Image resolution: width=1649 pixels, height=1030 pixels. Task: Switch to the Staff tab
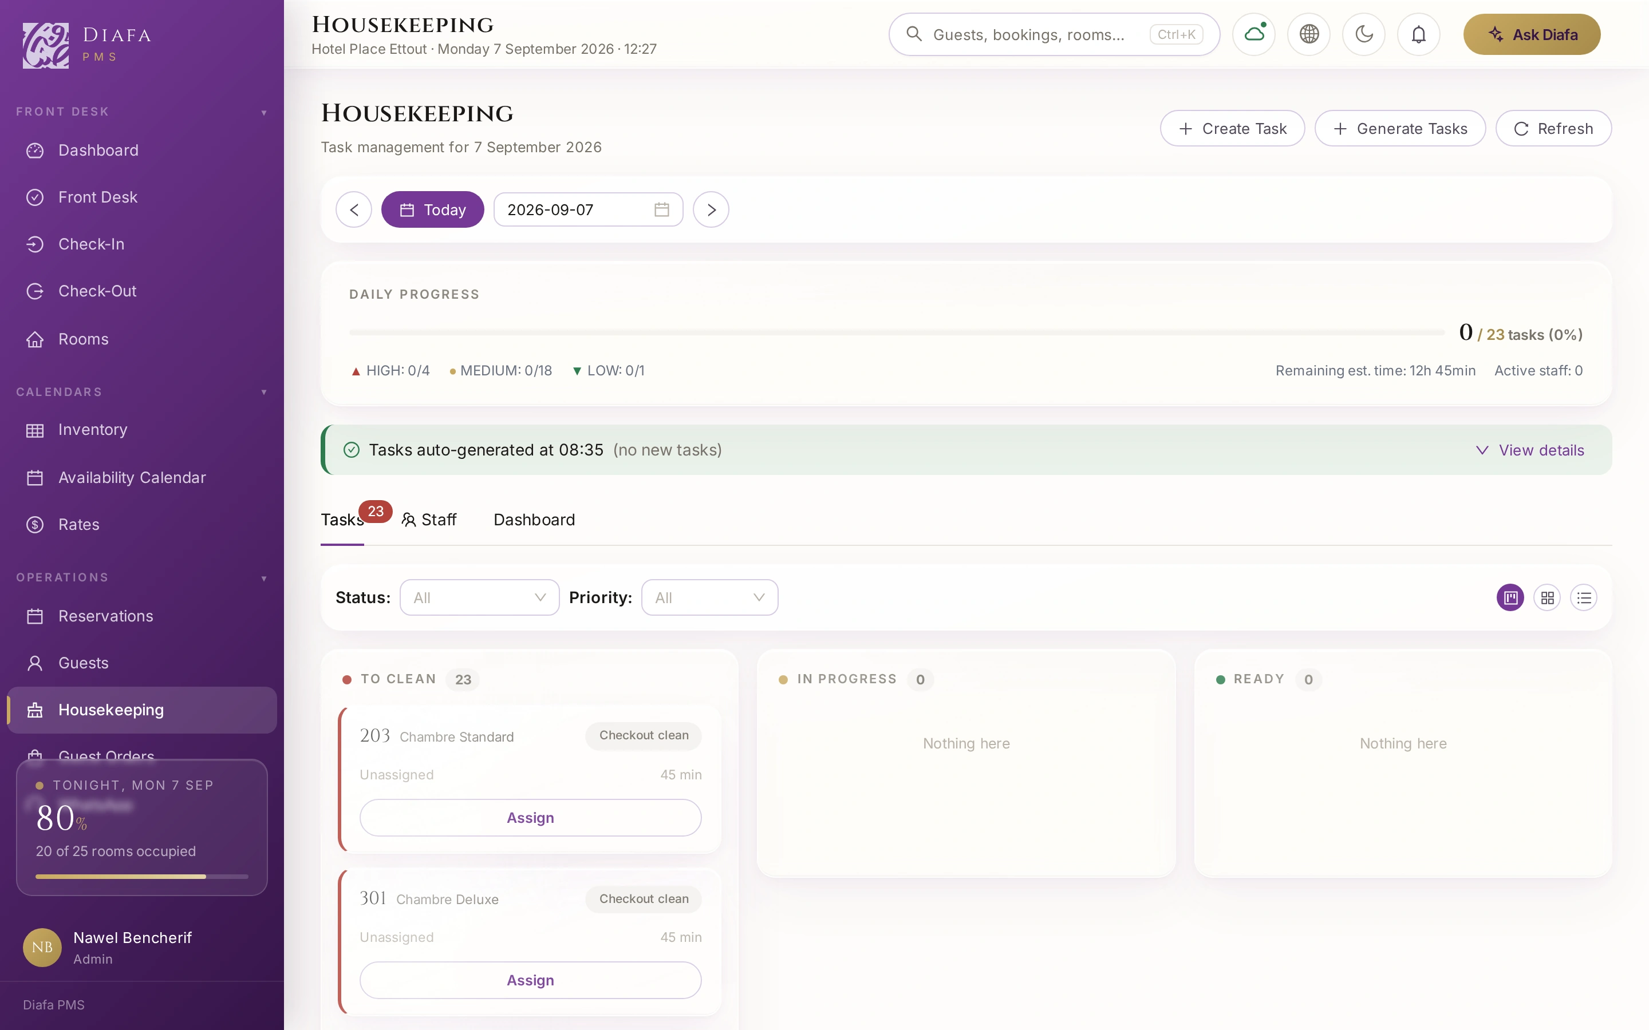[429, 520]
